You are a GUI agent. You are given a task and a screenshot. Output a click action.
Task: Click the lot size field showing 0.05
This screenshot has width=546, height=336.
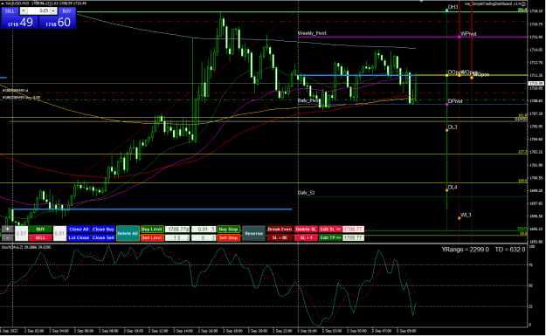[38, 11]
